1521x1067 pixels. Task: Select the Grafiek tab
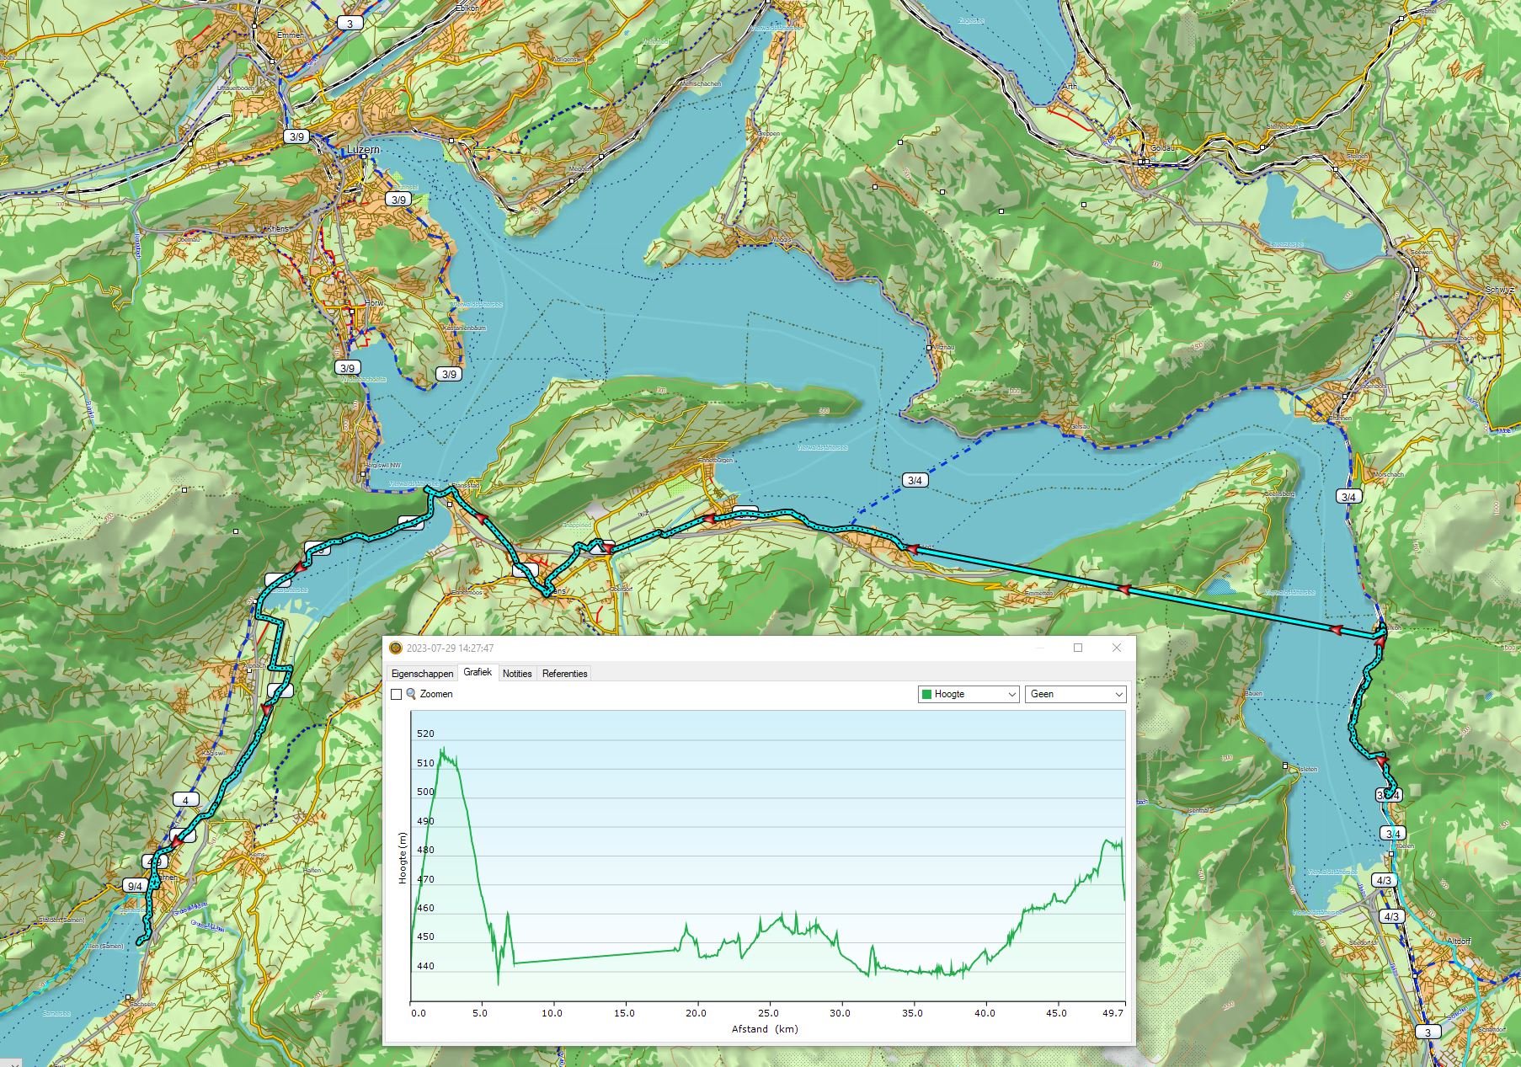[x=478, y=673]
